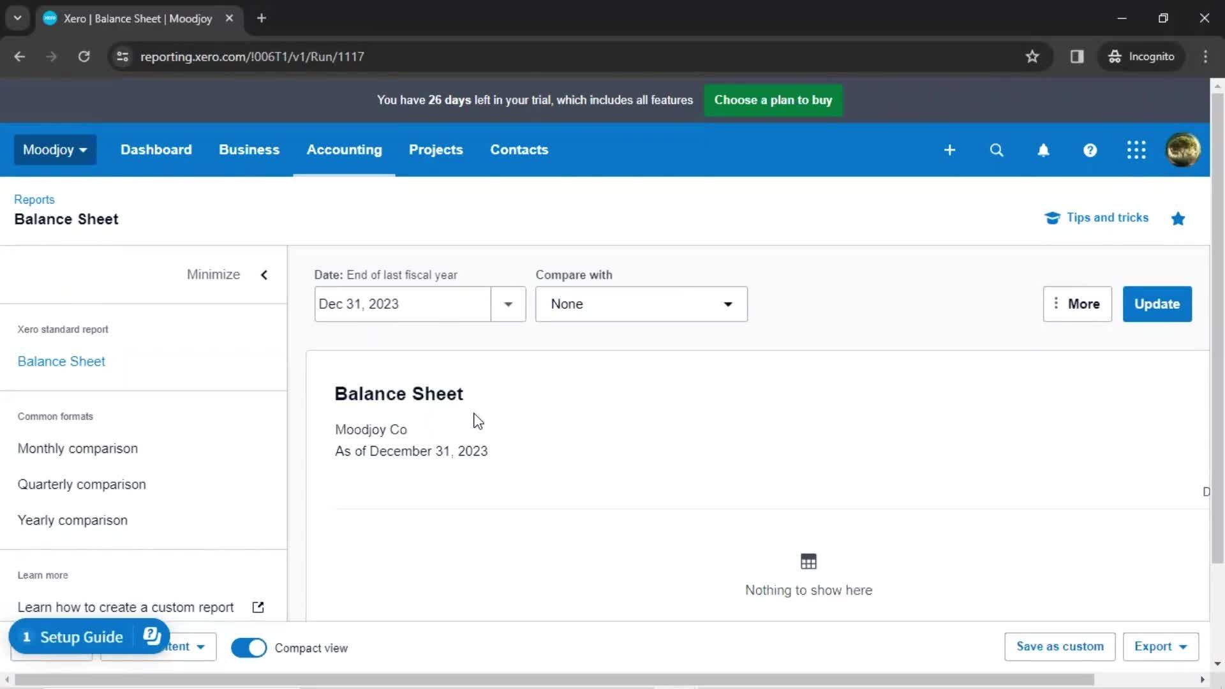Open the Dashboard menu
1225x689 pixels.
(x=156, y=150)
